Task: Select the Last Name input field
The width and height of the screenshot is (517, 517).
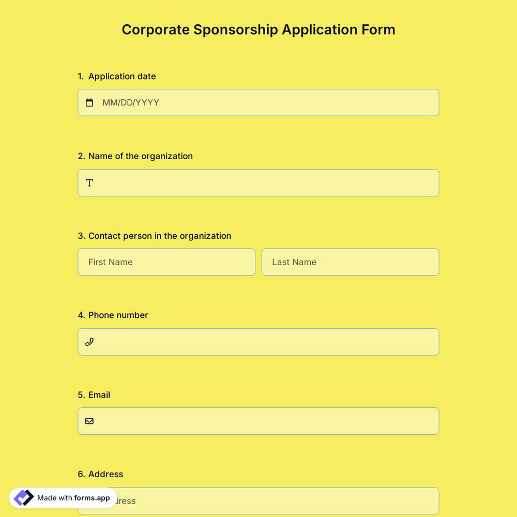Action: coord(350,262)
